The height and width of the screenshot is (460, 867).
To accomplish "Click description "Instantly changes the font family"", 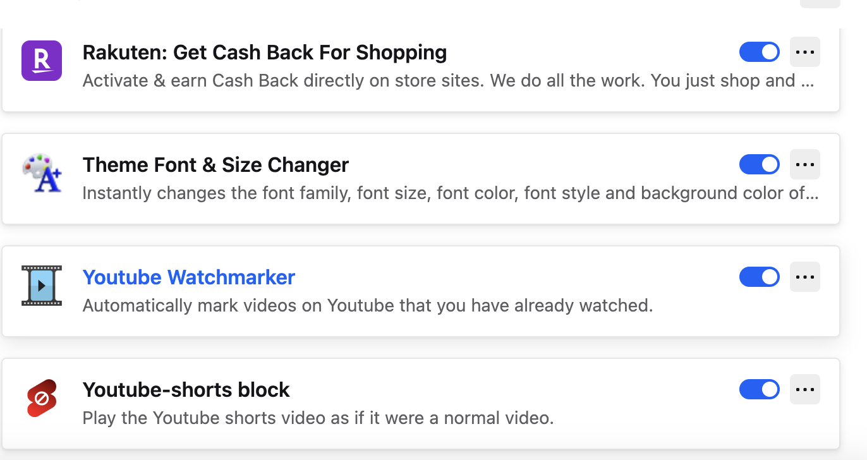I will pyautogui.click(x=450, y=193).
